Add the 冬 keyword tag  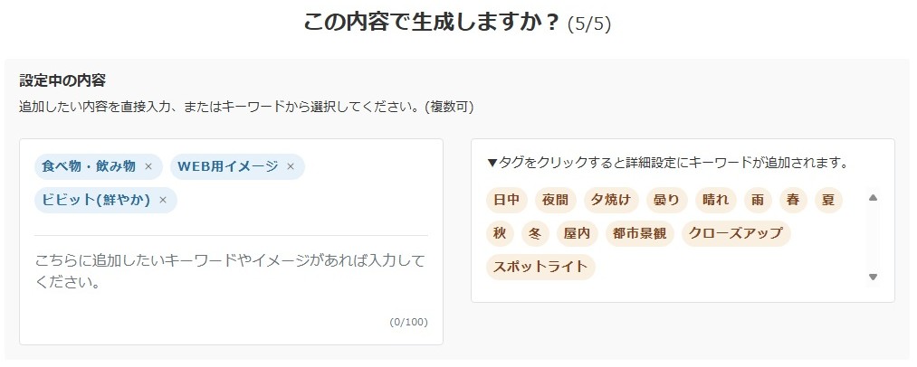(x=534, y=233)
